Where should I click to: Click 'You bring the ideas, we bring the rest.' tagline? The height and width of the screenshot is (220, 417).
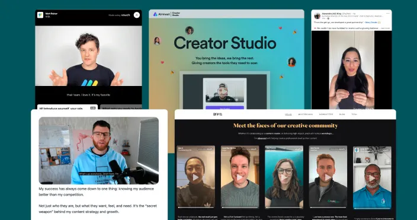point(224,58)
